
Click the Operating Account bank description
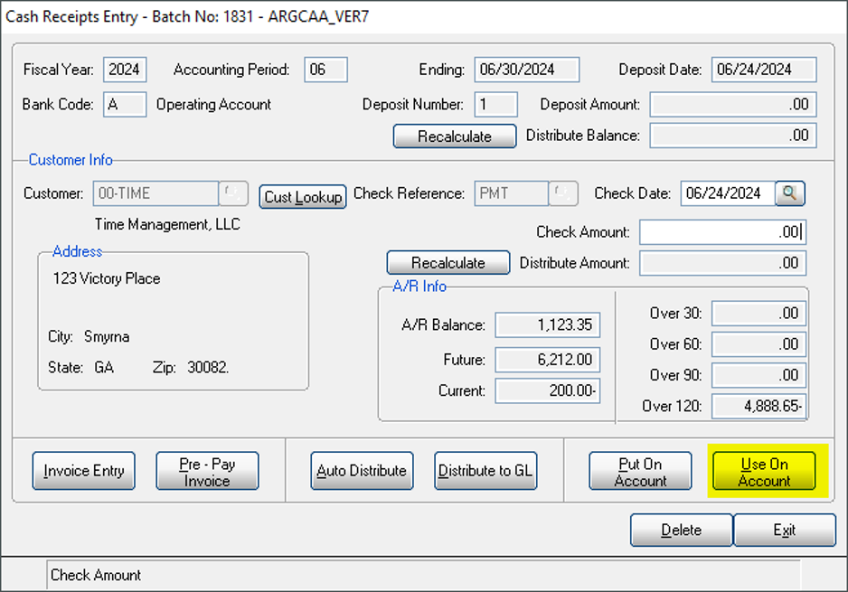[213, 104]
